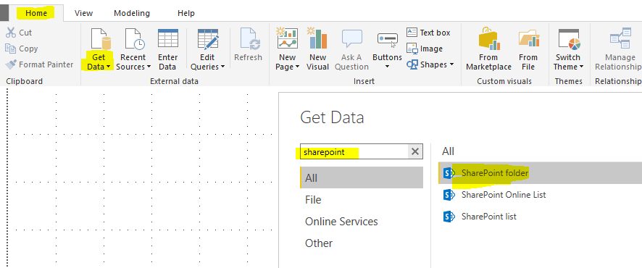Click the Ask A Question icon

point(351,39)
